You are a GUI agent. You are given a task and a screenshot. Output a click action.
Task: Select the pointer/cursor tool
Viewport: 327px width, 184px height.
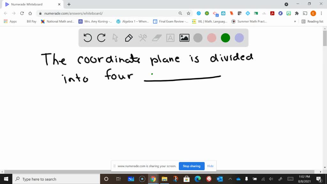pos(115,38)
